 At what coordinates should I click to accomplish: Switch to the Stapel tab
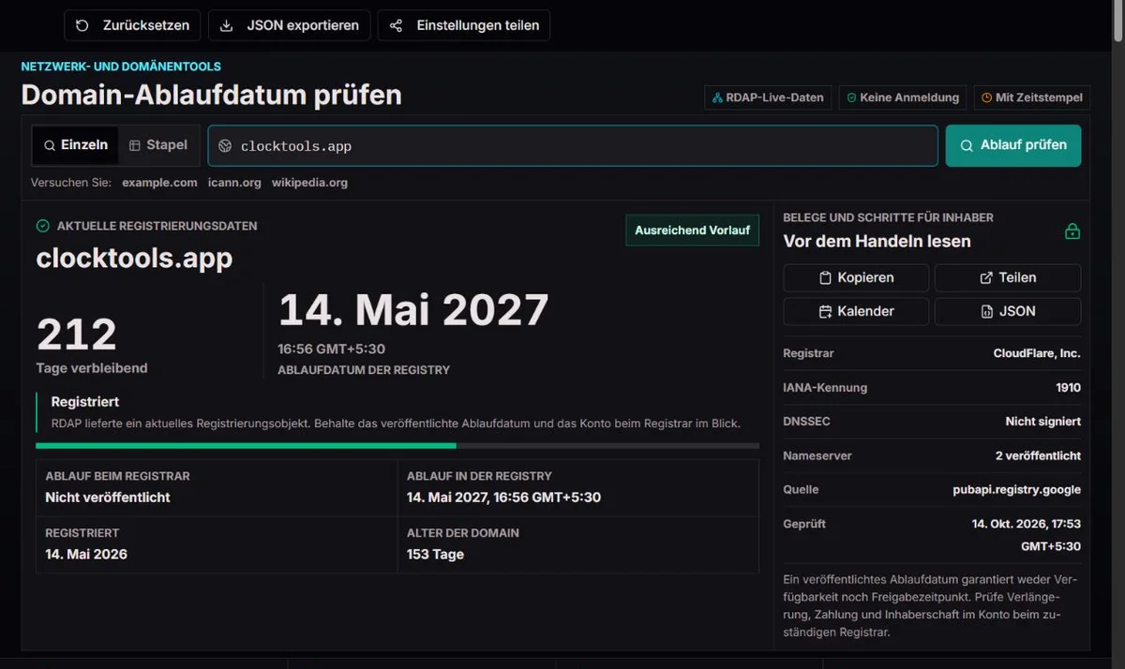tap(158, 145)
